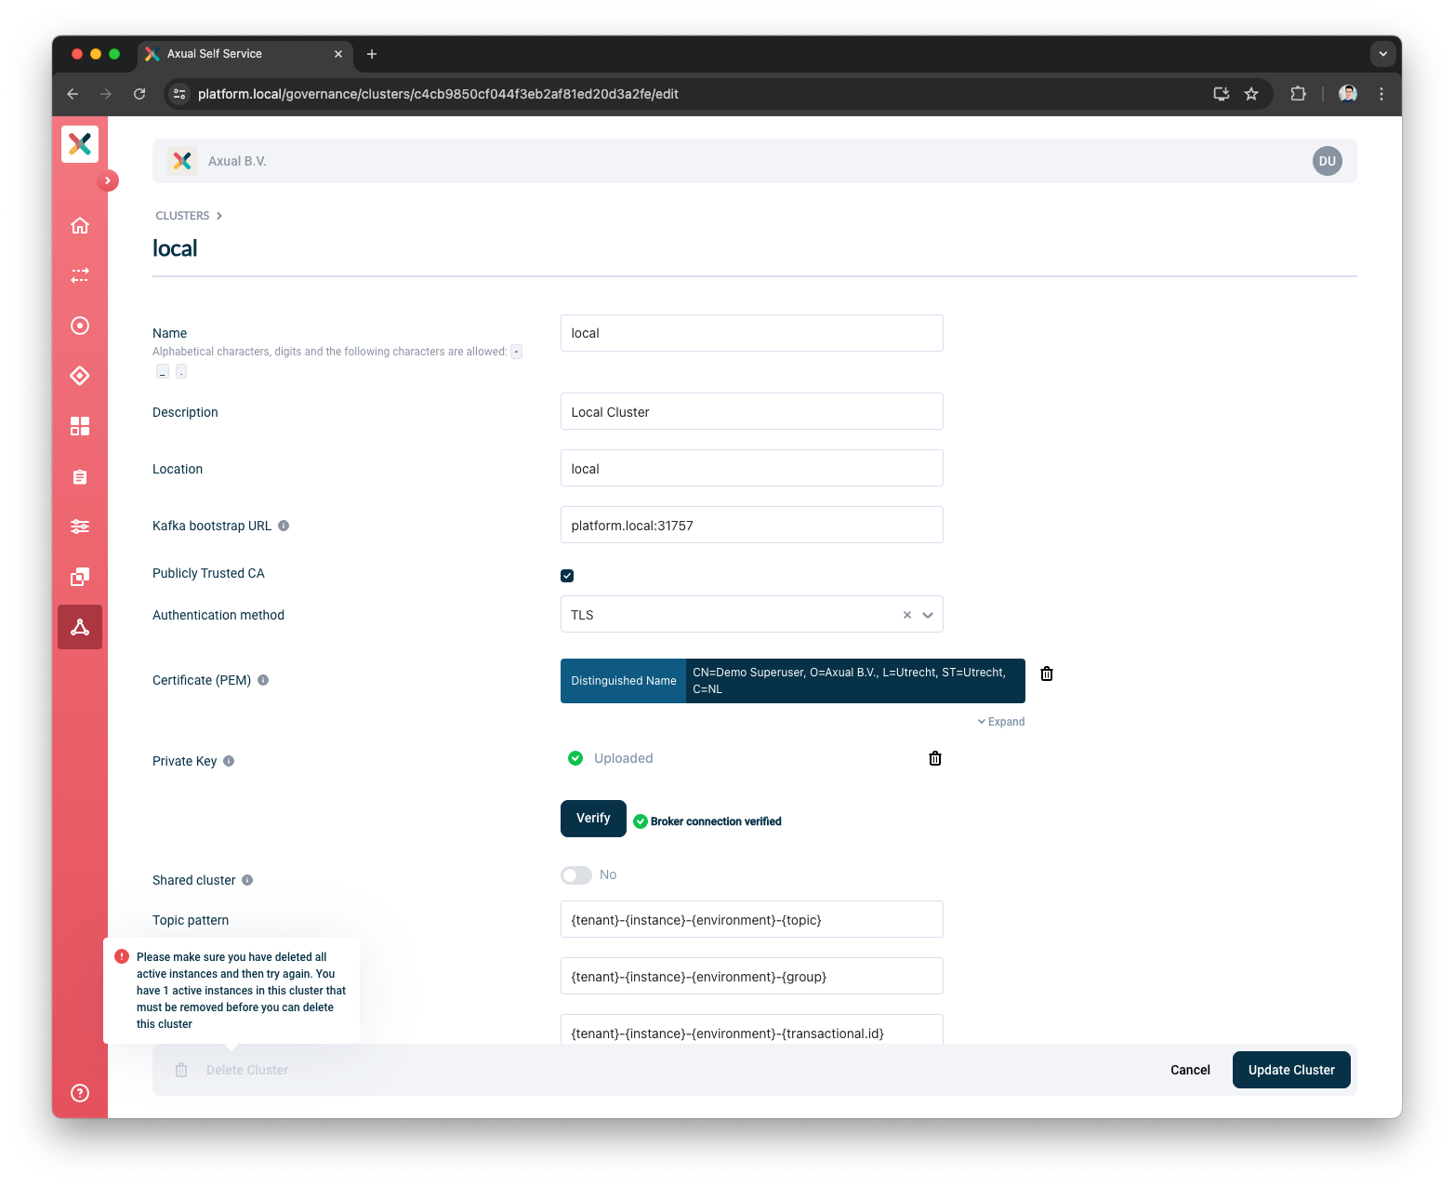1454x1187 pixels.
Task: Uncheck Publicly Trusted CA checkbox
Action: (x=567, y=576)
